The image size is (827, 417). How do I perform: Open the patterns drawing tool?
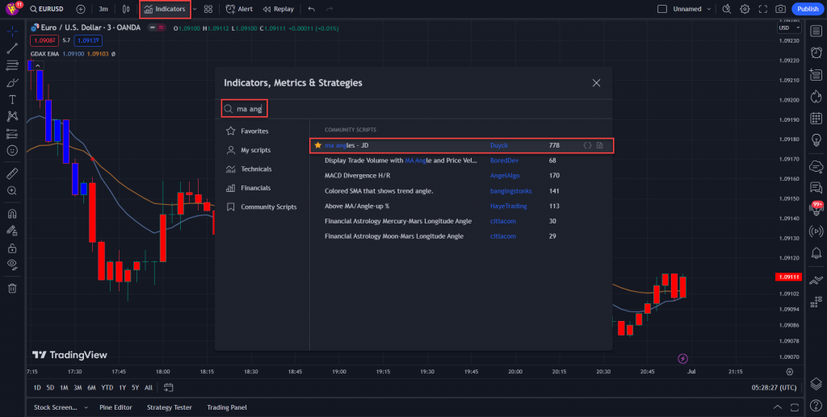12,116
